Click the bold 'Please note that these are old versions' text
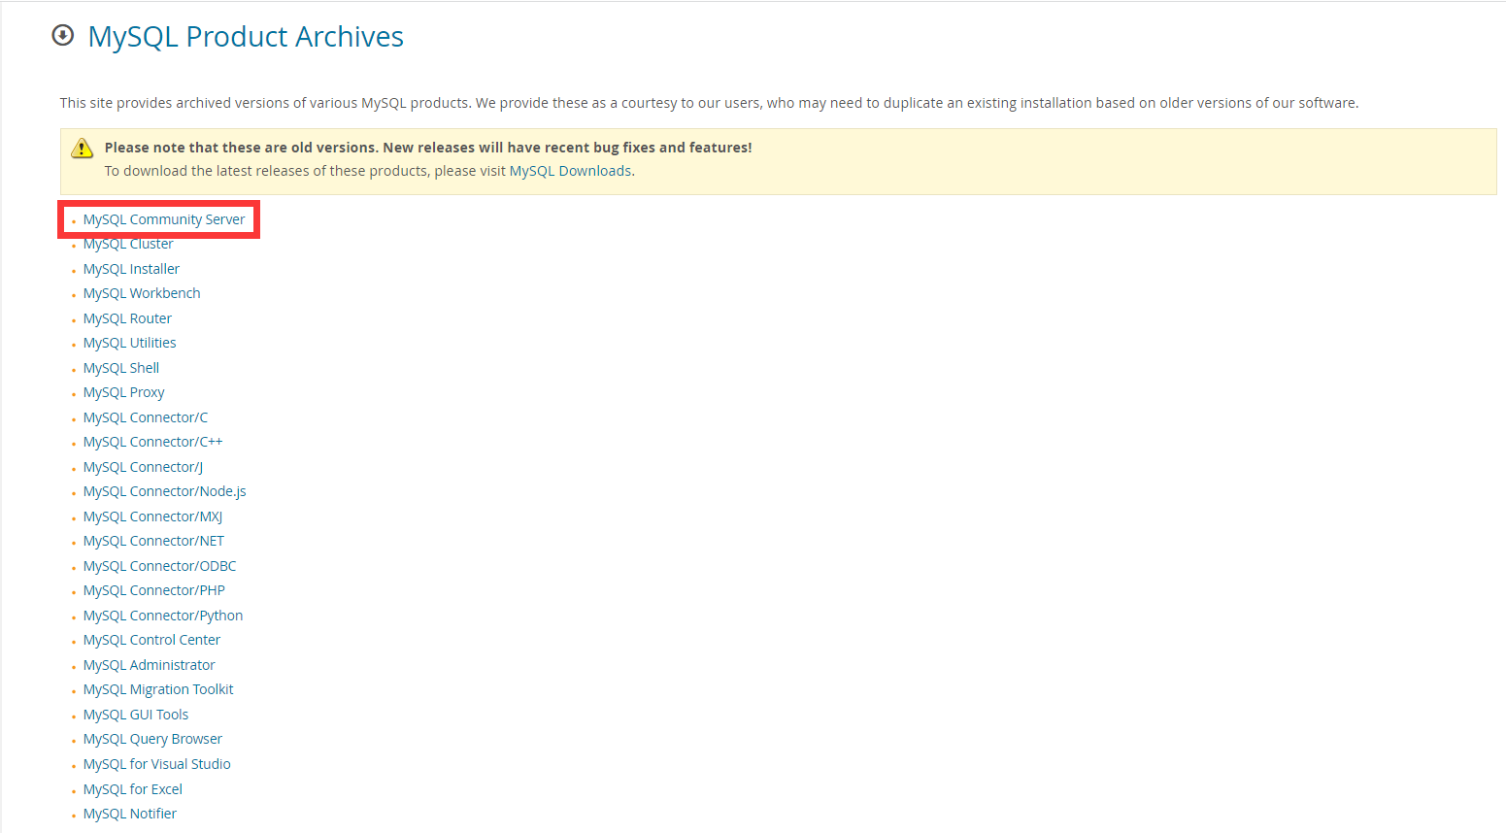The image size is (1506, 833). (428, 148)
